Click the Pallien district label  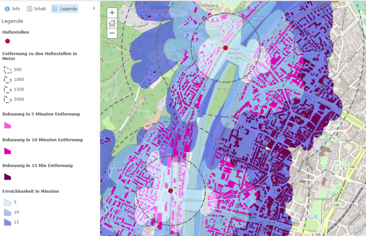tap(210, 55)
